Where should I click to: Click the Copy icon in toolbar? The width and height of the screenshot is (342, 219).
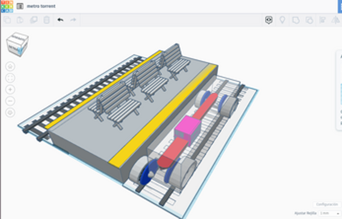click(x=7, y=20)
